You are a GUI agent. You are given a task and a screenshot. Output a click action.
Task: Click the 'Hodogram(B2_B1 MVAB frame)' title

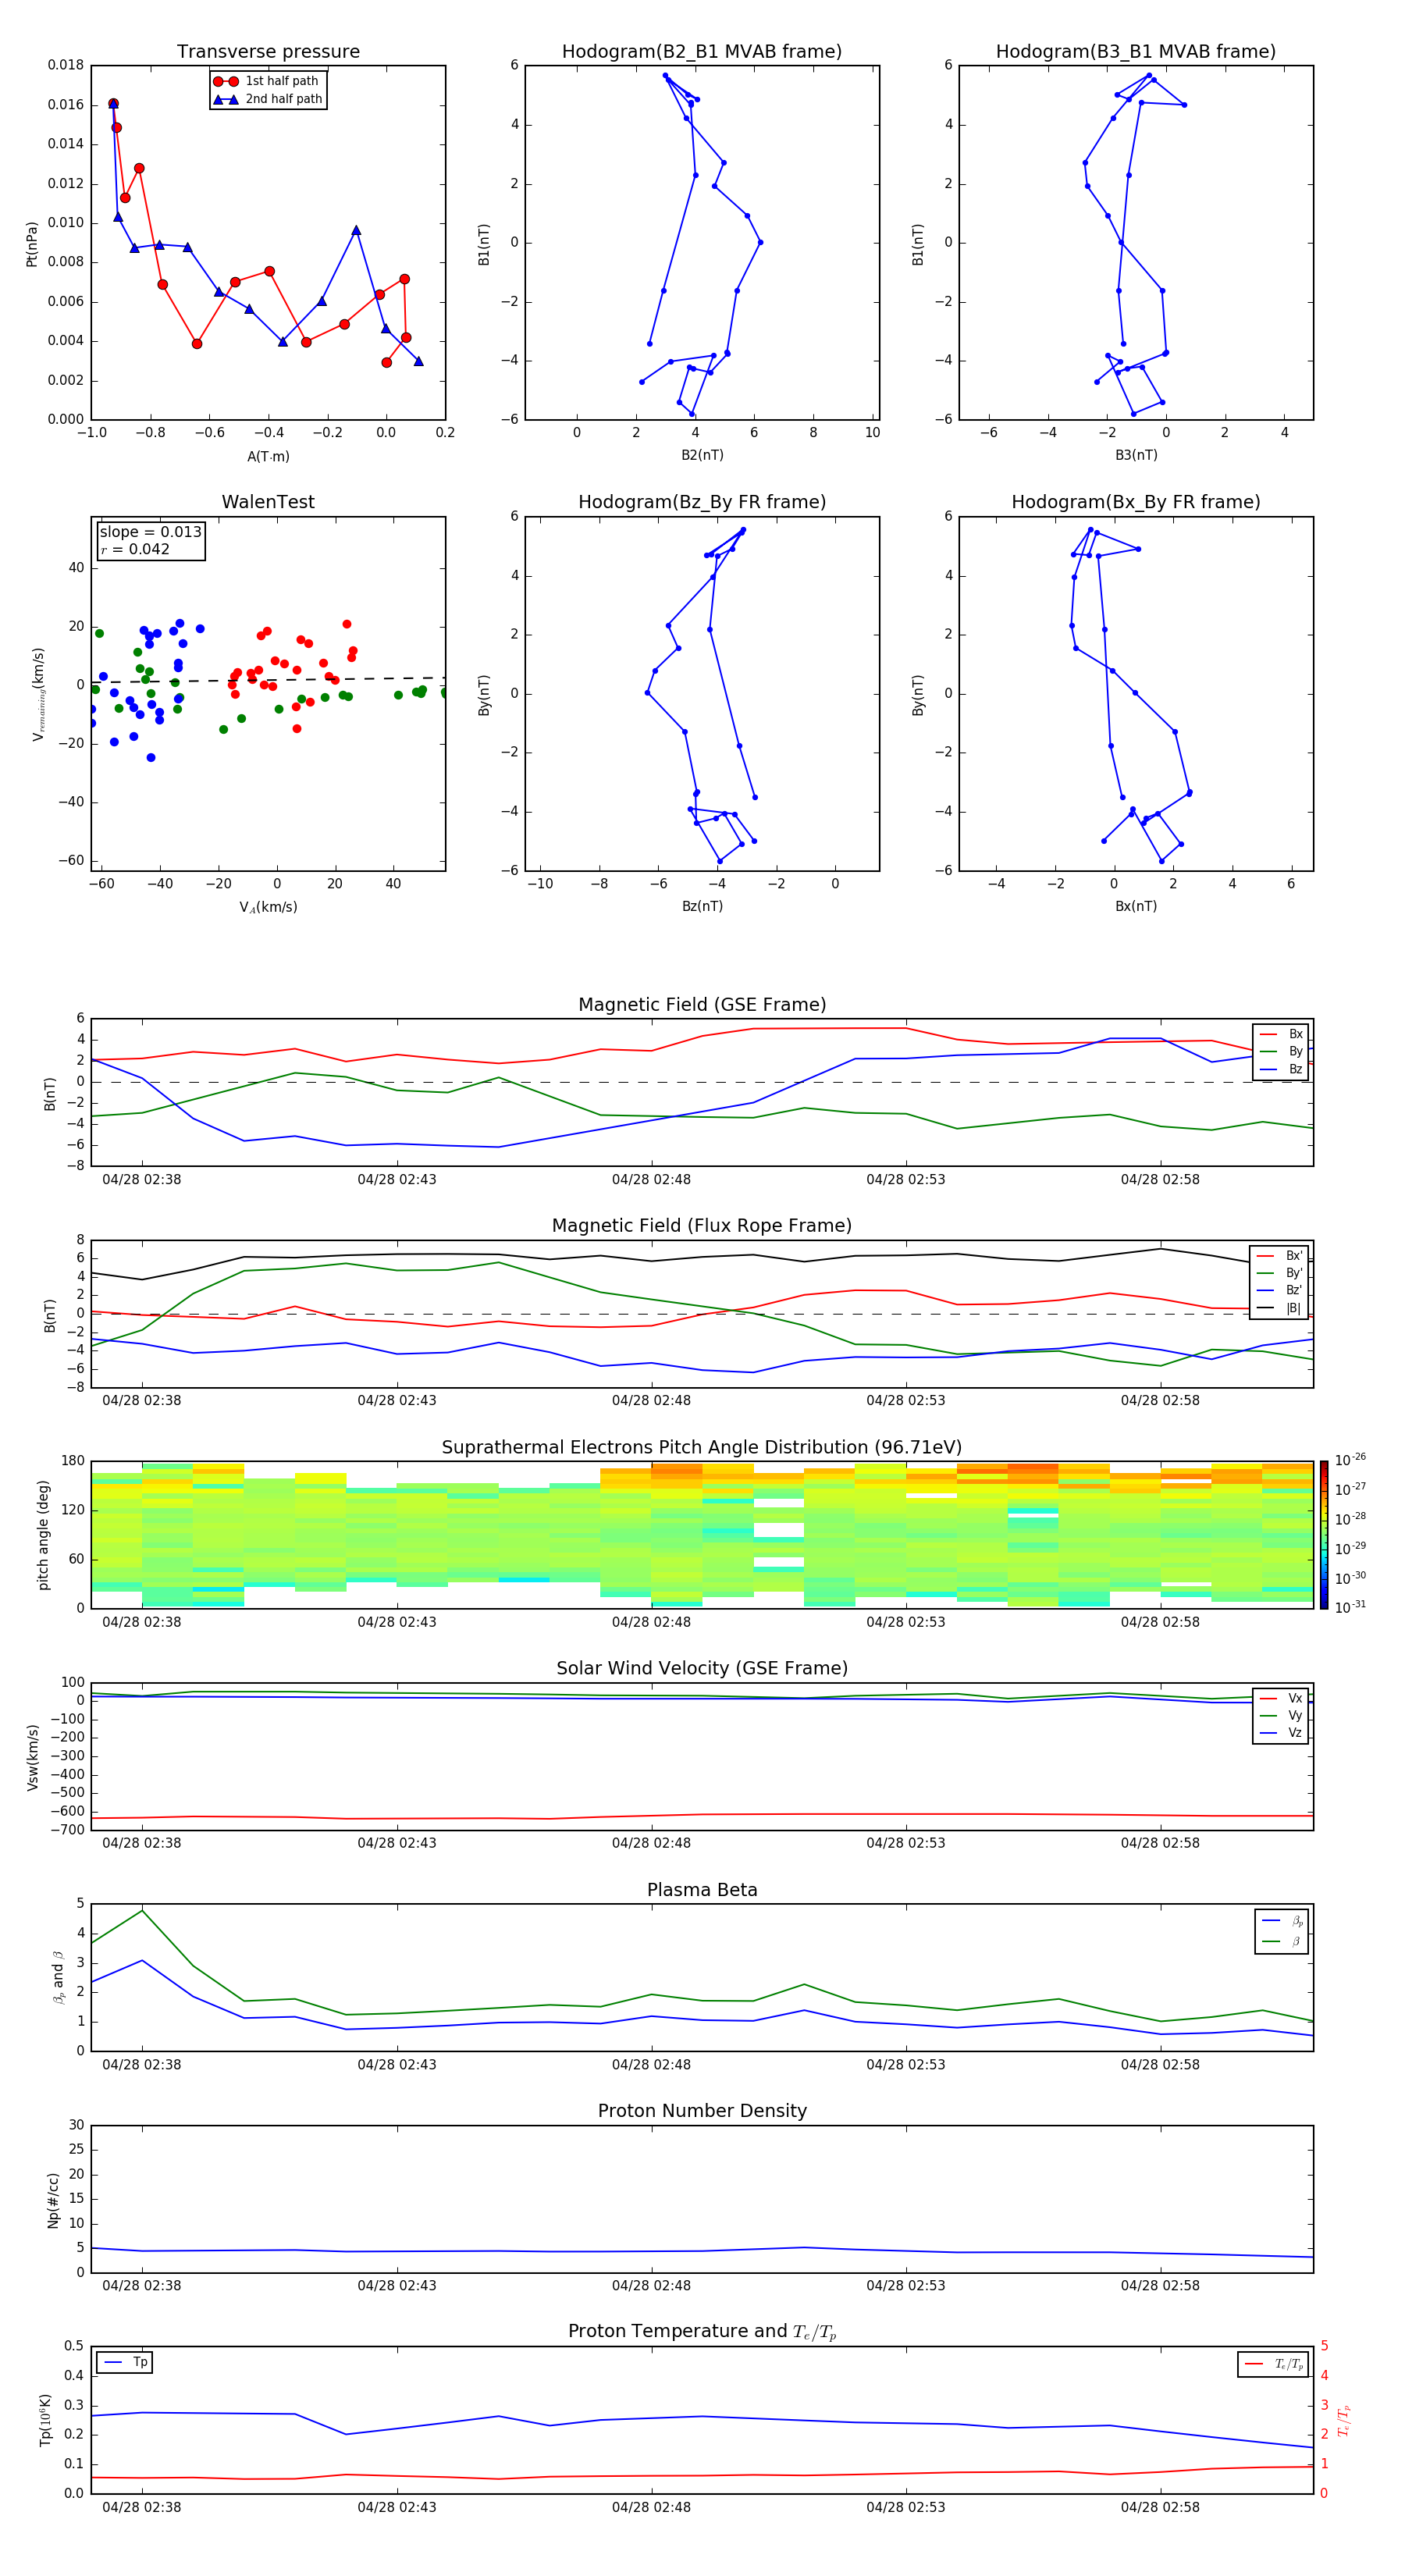702,52
